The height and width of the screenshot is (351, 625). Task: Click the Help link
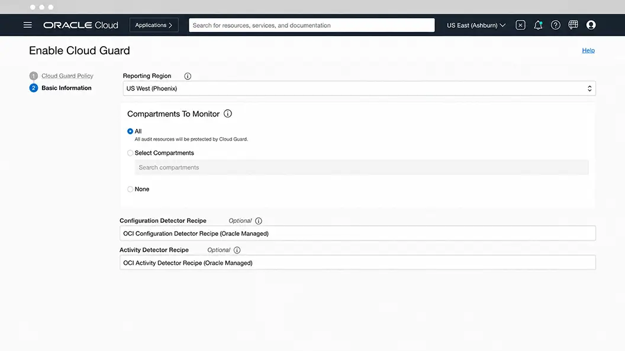(x=588, y=50)
